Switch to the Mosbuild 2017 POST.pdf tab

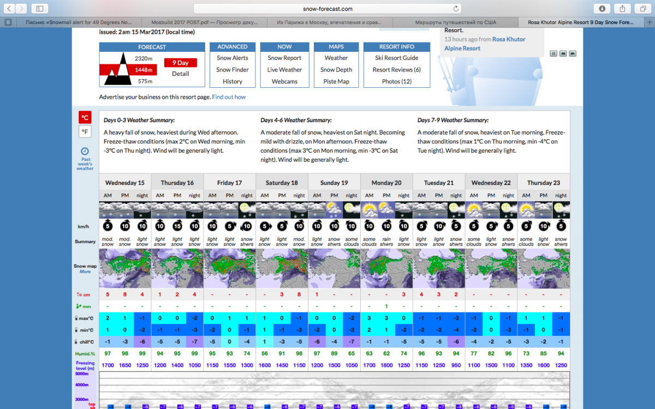point(205,22)
